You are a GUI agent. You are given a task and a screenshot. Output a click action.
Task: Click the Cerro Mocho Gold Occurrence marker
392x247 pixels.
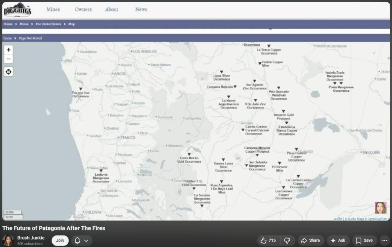click(189, 154)
